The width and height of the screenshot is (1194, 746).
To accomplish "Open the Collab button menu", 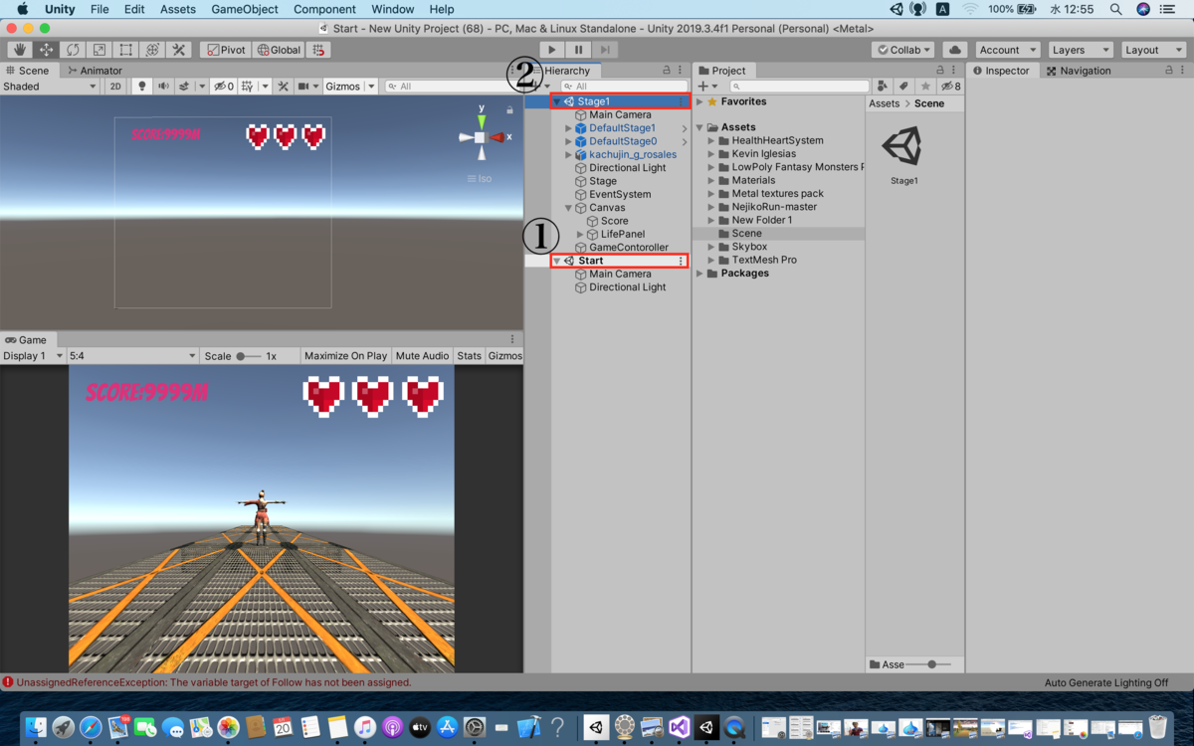I will (x=903, y=50).
